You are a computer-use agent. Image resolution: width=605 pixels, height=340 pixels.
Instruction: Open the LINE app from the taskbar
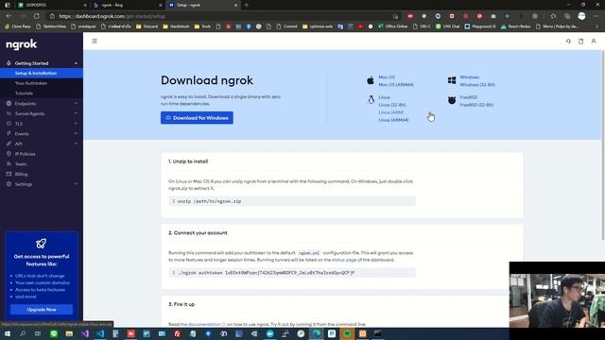tap(54, 333)
